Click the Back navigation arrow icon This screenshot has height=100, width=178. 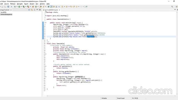click(x=77, y=7)
